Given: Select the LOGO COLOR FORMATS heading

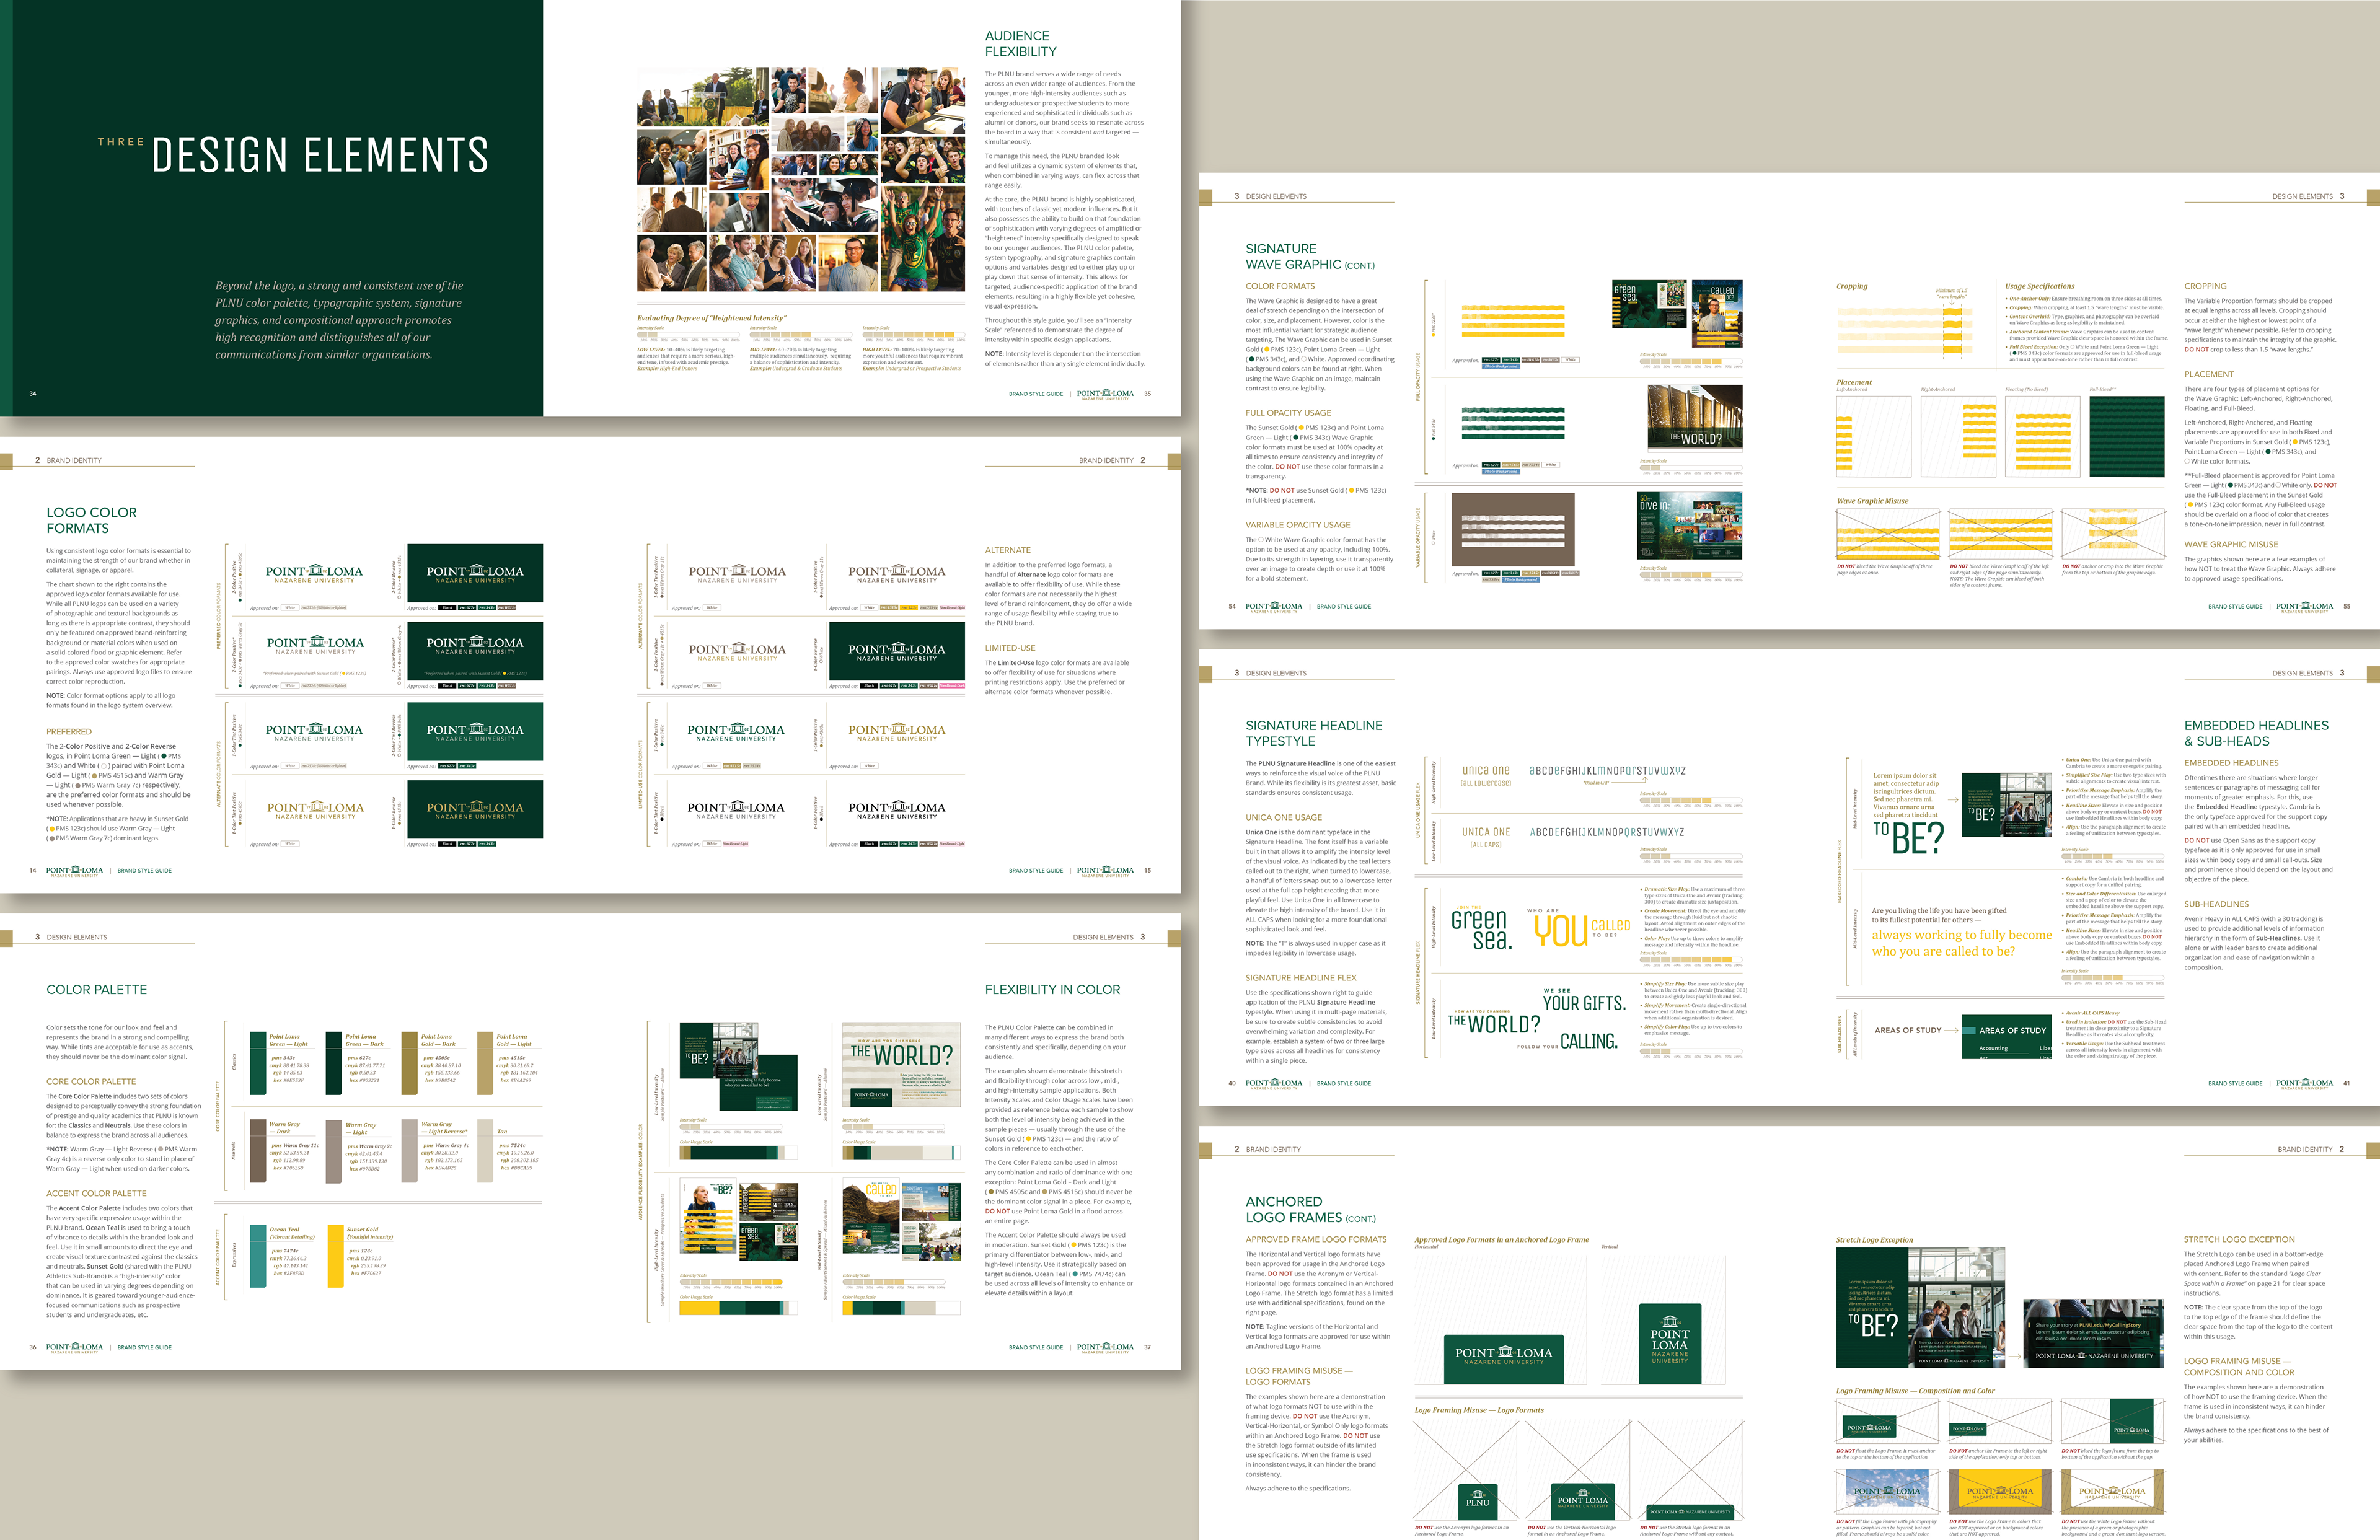Looking at the screenshot, I should (x=91, y=520).
